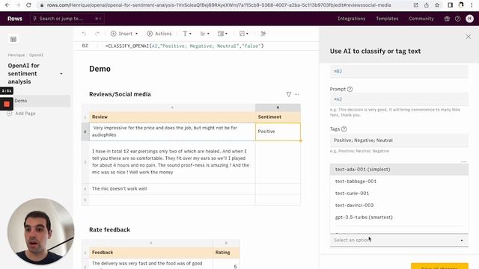Choose text-babbage-001 option

coord(399,181)
